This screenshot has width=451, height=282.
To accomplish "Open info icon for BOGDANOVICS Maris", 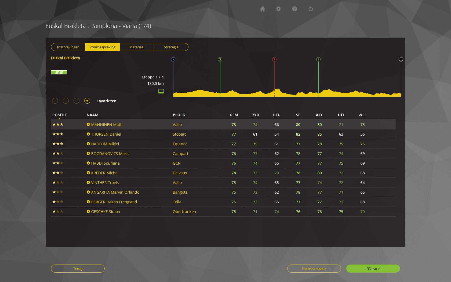I will [88, 153].
